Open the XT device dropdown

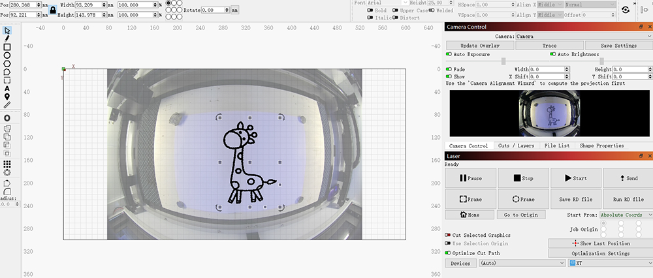point(610,264)
